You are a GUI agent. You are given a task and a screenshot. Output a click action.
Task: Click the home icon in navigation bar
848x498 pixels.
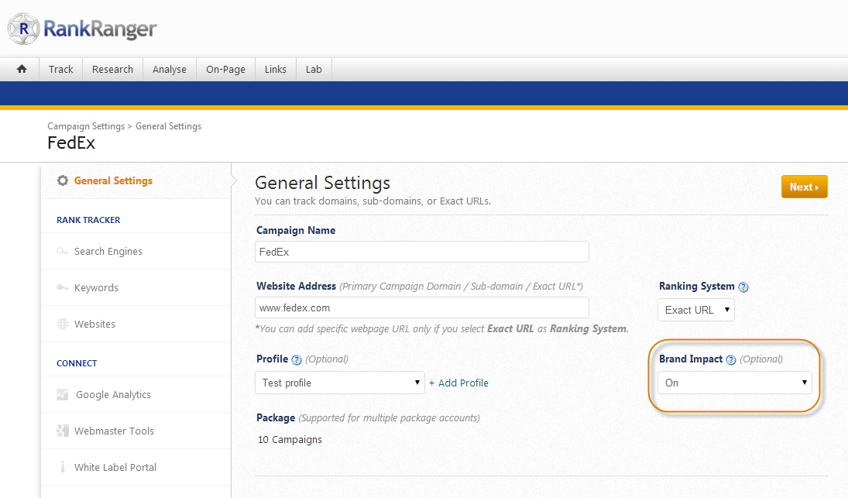(22, 69)
